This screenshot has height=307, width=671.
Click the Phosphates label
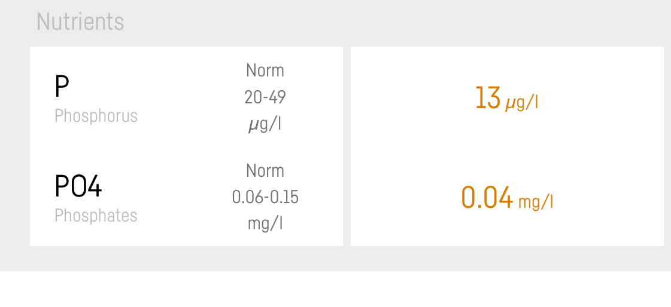[96, 216]
